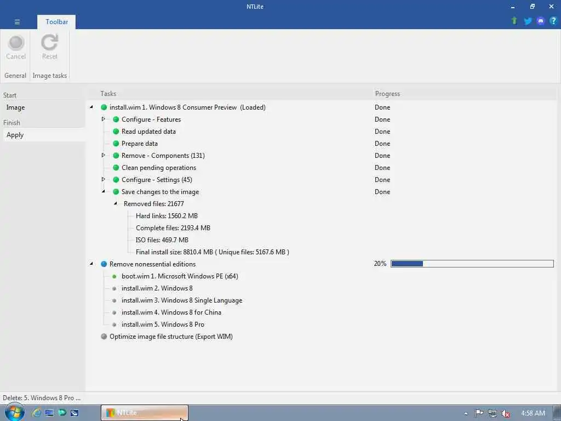Open the Help question mark icon

click(553, 21)
